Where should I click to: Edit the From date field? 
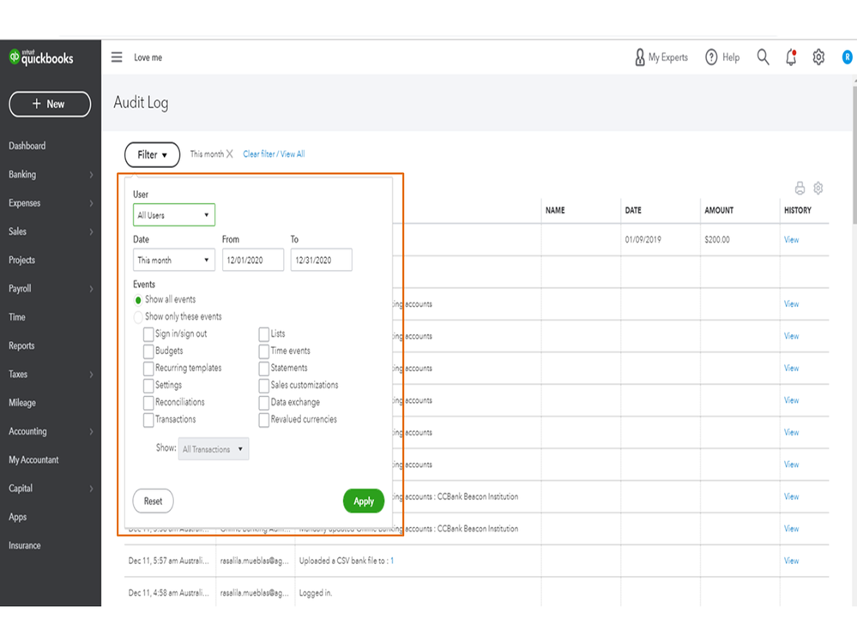tap(253, 260)
